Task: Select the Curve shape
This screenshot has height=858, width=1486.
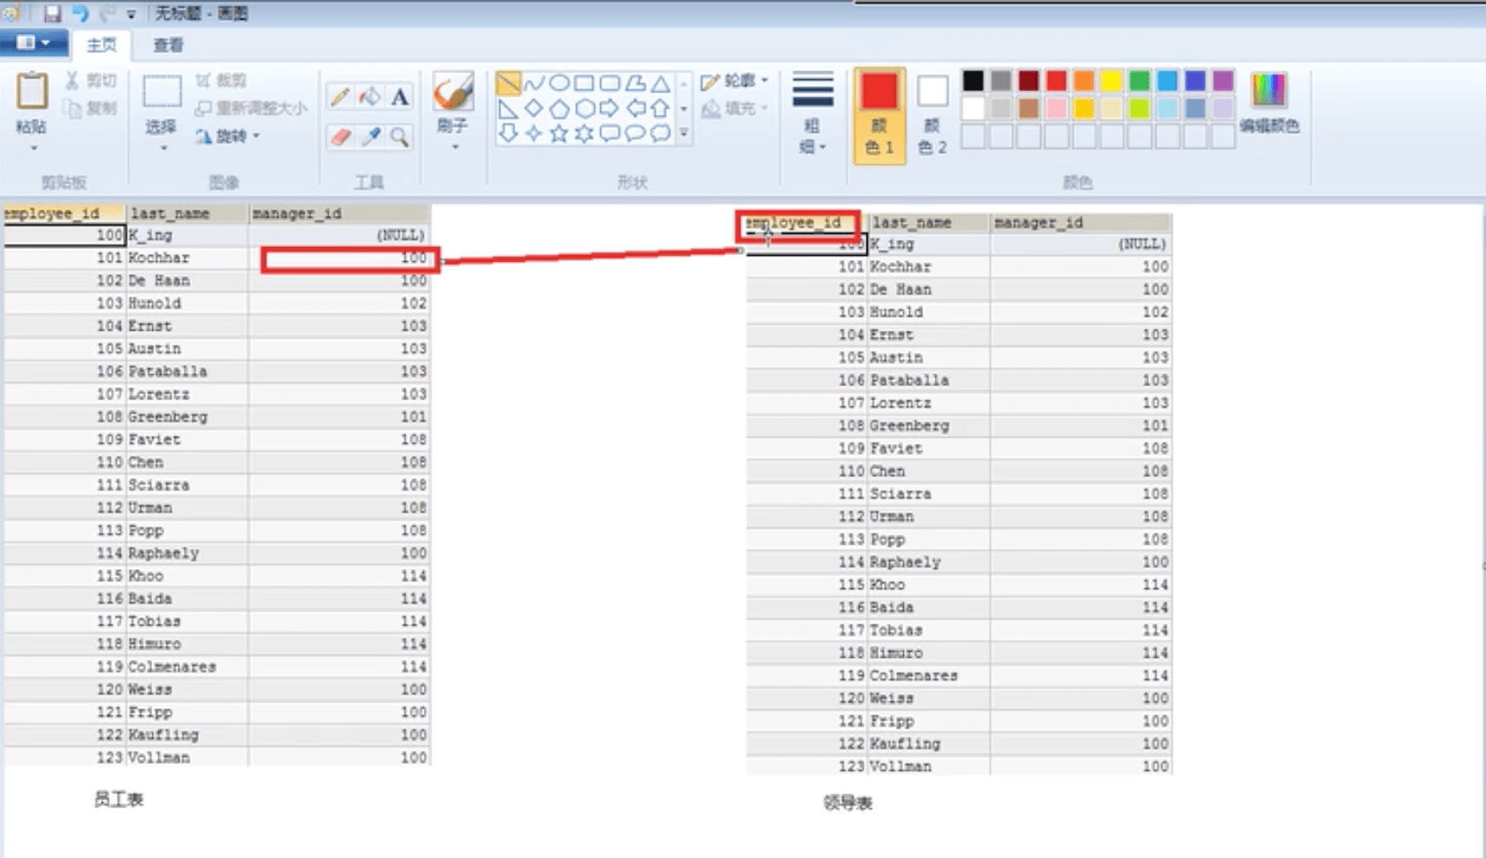Action: coord(534,84)
